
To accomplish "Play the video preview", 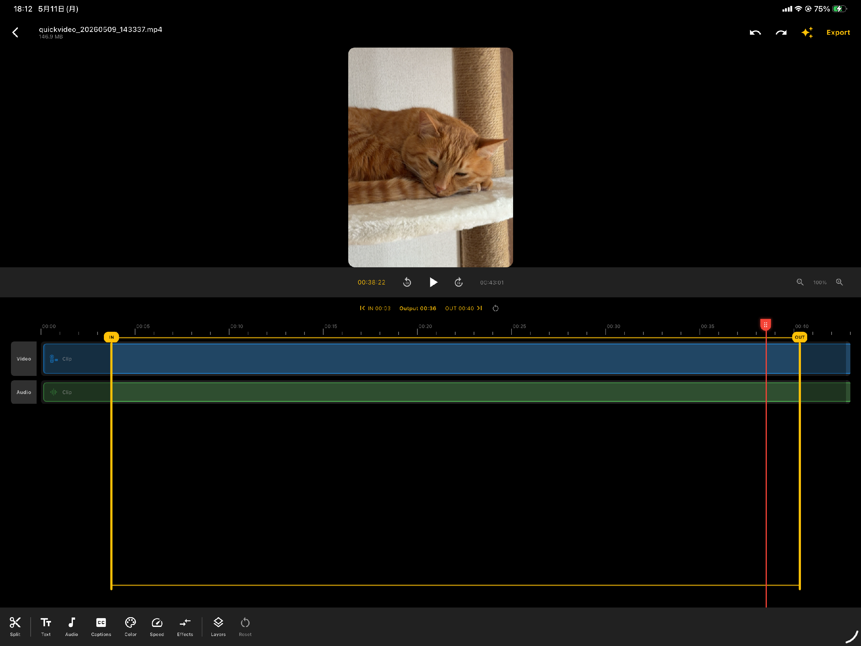I will coord(433,282).
